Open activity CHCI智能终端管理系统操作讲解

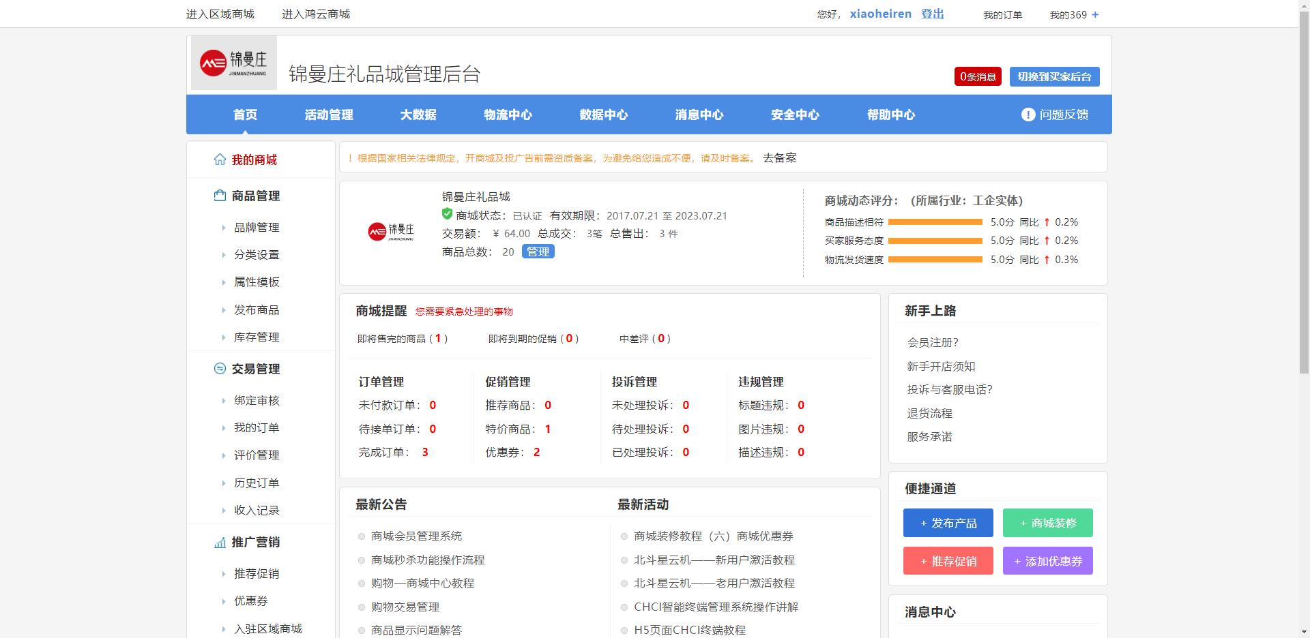[x=716, y=607]
